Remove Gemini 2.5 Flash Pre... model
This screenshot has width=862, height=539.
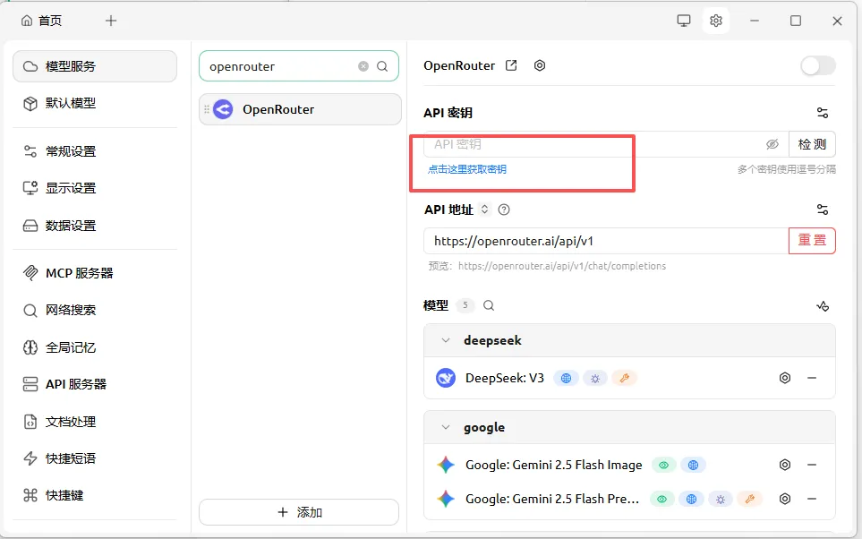point(812,499)
